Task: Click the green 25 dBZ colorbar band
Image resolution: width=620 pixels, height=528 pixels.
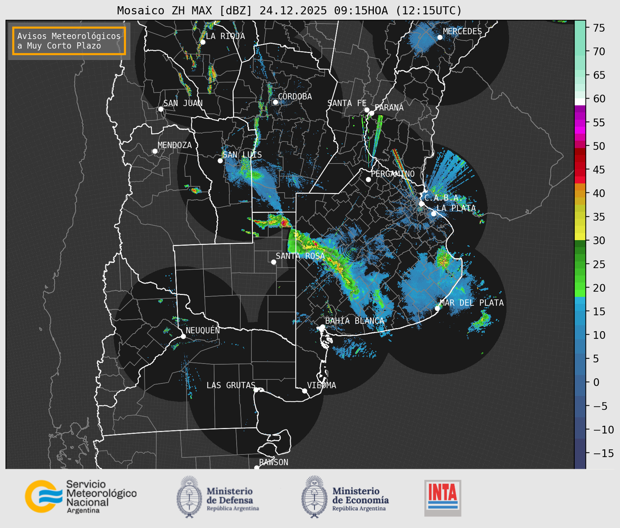Action: [580, 264]
